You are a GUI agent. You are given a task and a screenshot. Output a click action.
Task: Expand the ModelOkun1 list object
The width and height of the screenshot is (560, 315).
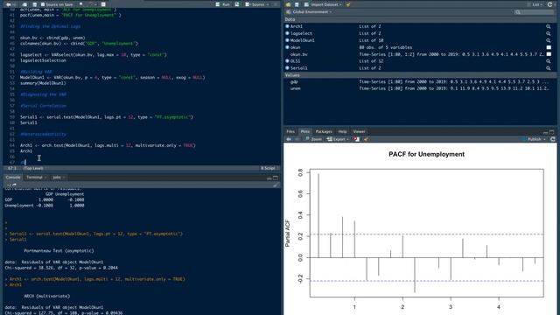(x=287, y=40)
